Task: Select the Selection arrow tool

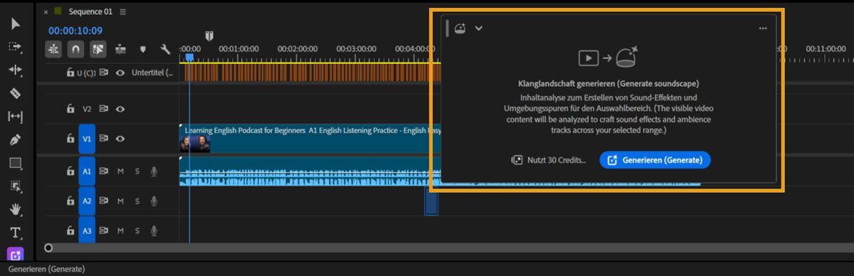Action: pos(16,25)
